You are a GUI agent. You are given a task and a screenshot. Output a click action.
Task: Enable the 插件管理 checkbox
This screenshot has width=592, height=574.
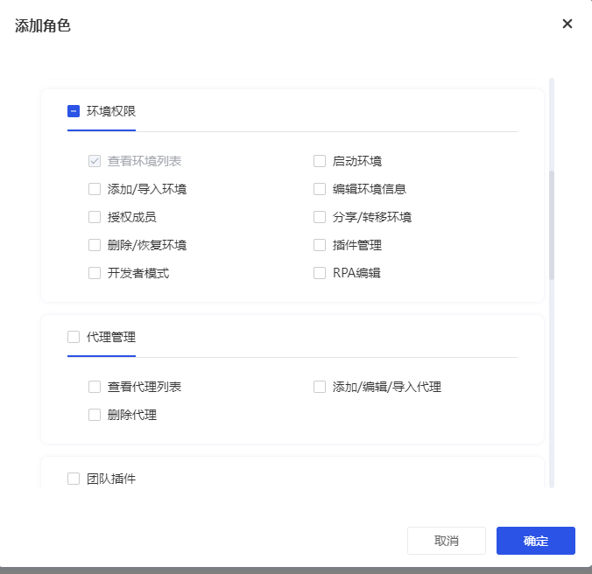320,245
